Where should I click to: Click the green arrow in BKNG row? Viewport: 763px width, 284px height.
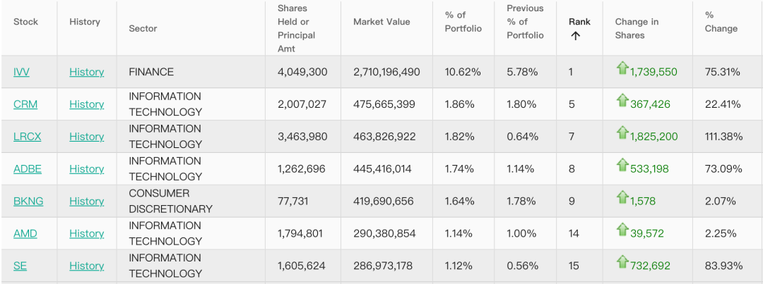point(622,198)
